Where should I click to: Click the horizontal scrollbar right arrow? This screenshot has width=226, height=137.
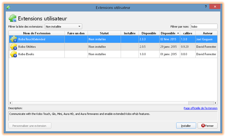coord(216,103)
